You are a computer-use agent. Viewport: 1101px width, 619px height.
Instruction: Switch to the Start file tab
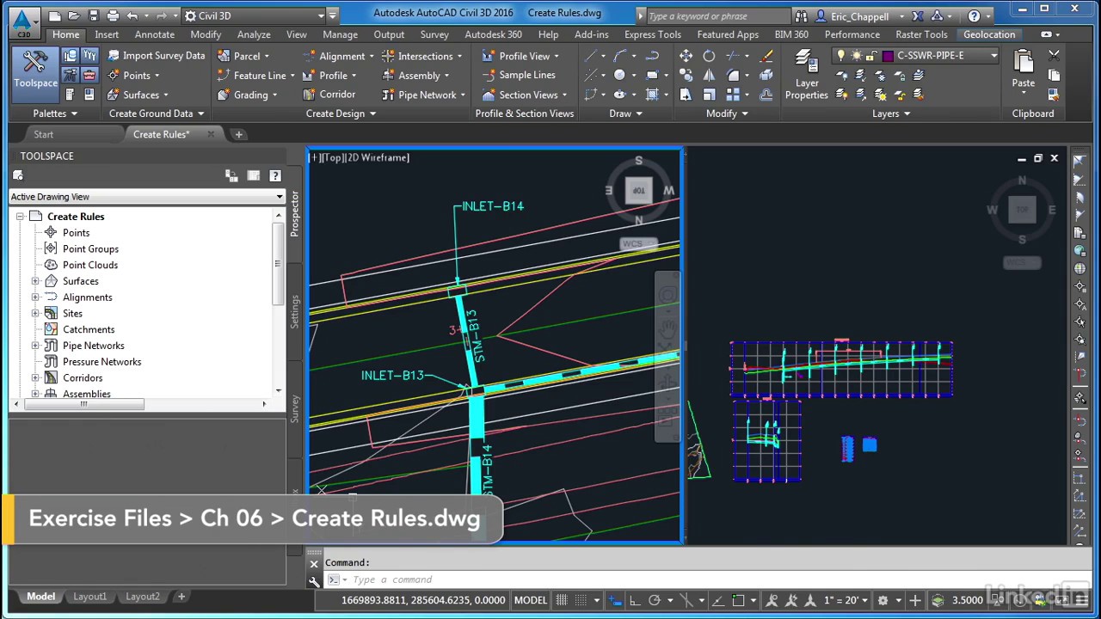point(43,135)
